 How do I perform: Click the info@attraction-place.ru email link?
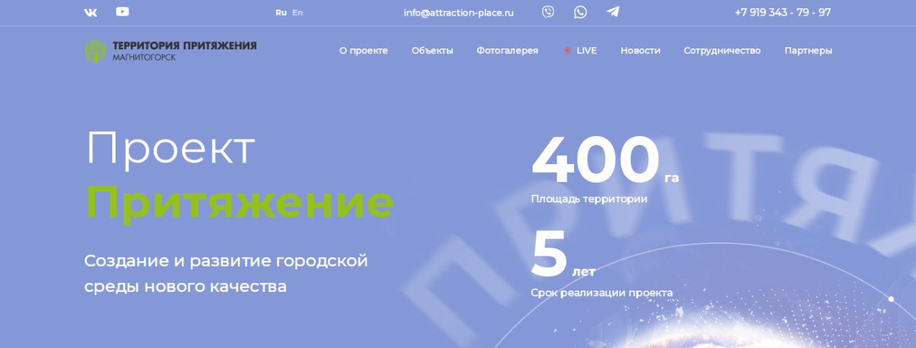(459, 12)
